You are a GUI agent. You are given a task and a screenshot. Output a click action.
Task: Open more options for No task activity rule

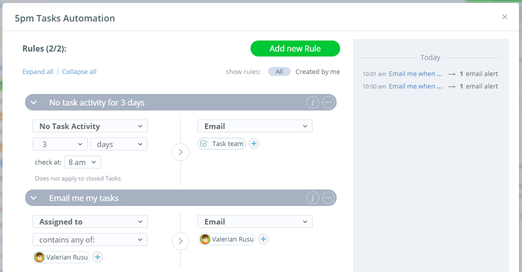(328, 102)
